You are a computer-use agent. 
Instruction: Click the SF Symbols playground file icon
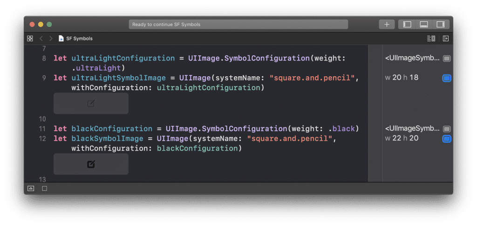[x=61, y=39]
